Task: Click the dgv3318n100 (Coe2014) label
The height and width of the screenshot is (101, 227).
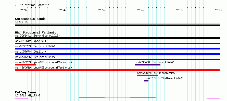Action: (x=31, y=41)
